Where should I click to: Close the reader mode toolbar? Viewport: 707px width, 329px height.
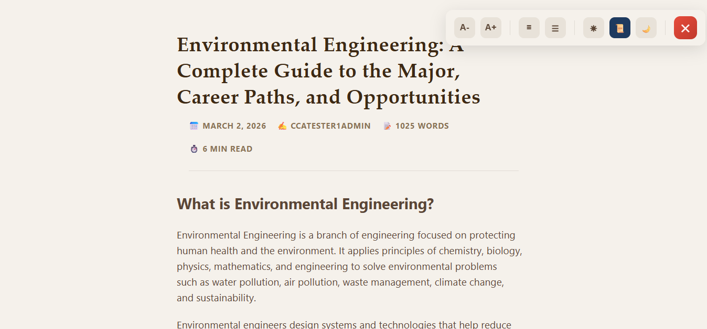685,28
